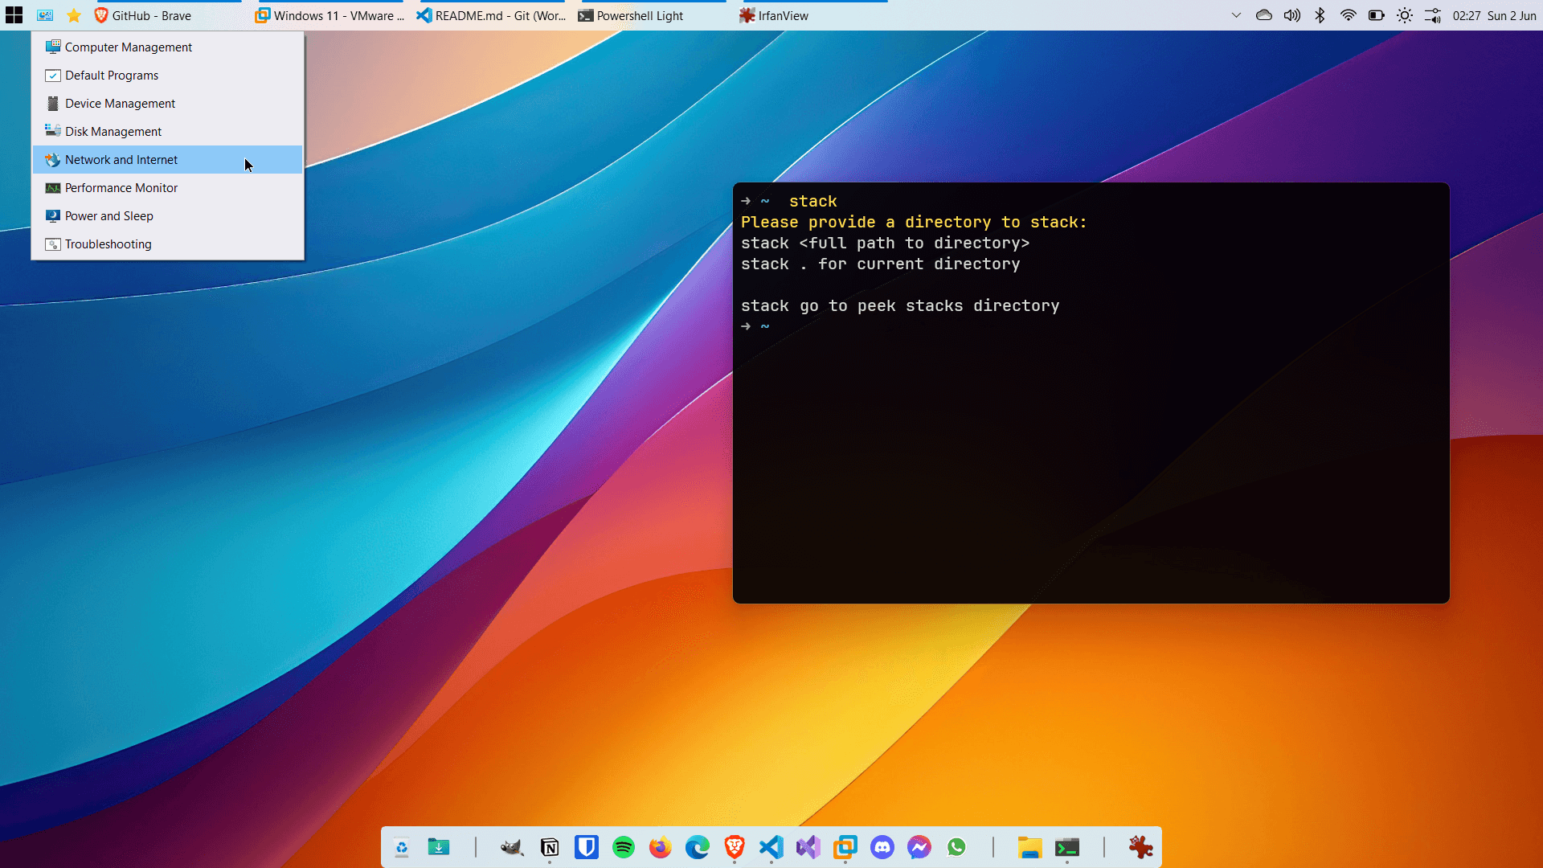Open Disk Management from menu

click(113, 132)
